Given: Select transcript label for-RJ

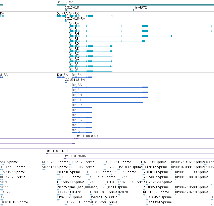Looking at the screenshot, I should click(x=73, y=69).
